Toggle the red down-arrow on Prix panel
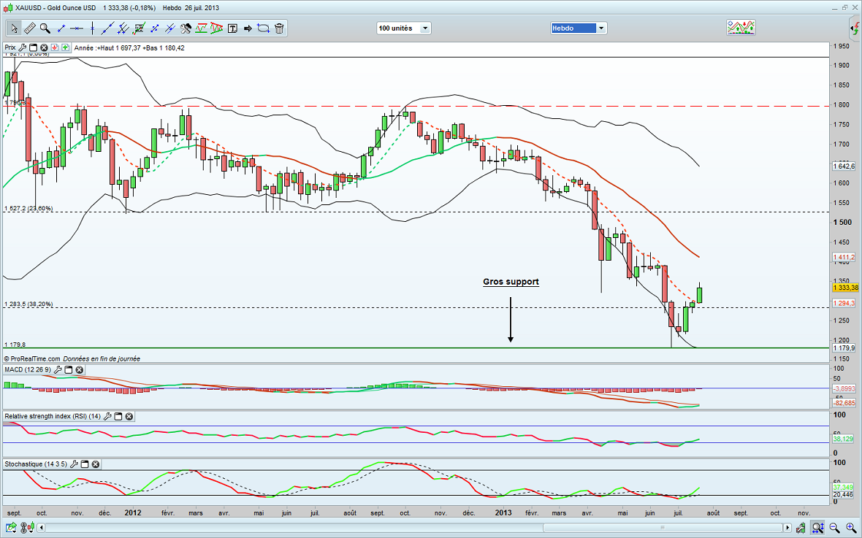Image resolution: width=862 pixels, height=538 pixels. (x=55, y=47)
